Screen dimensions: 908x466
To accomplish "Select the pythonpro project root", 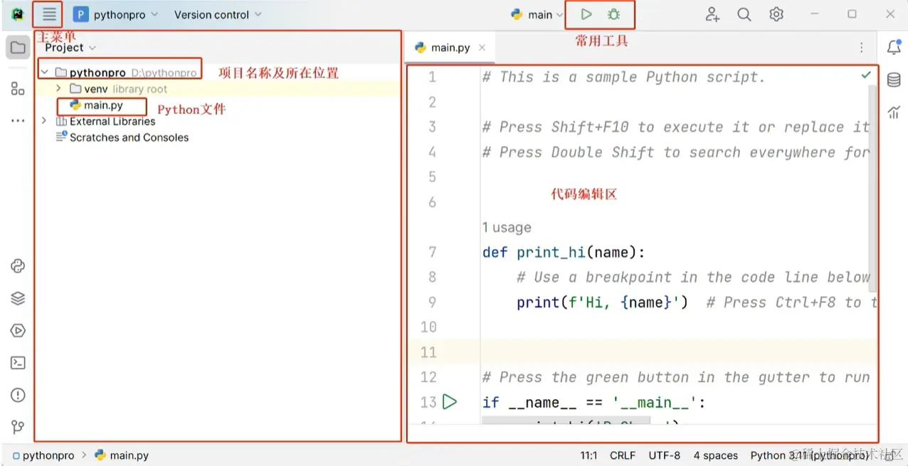I will (x=125, y=73).
